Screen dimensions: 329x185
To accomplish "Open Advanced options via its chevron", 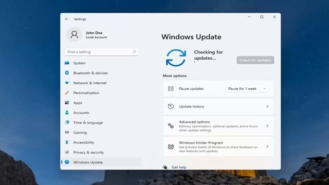I will point(267,126).
